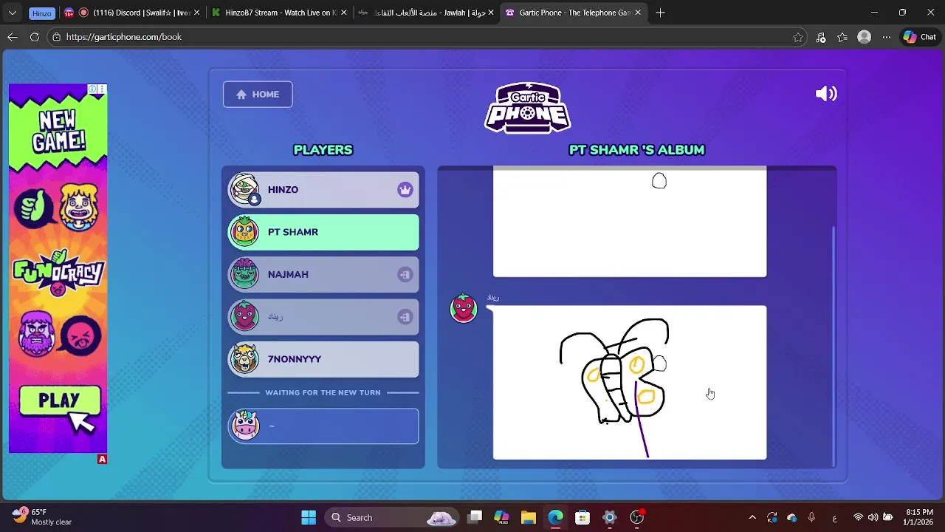Open Microsoft 365 Copilot from taskbar
Screen dimensions: 945x532
click(x=501, y=517)
